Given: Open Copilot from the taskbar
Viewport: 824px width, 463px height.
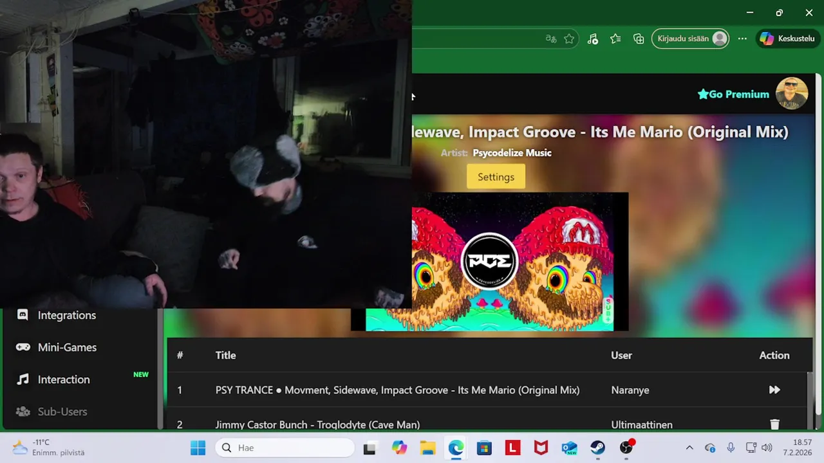Looking at the screenshot, I should coord(399,448).
